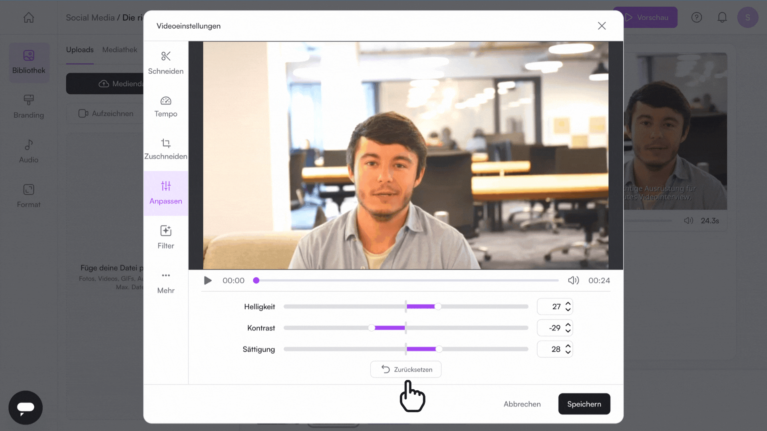The height and width of the screenshot is (431, 767).
Task: Adjust the Kontrast slider handle
Action: coord(372,328)
